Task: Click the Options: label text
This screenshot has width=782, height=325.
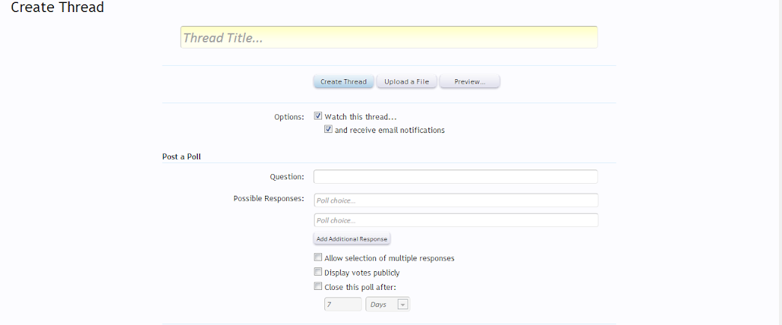Action: (x=289, y=117)
